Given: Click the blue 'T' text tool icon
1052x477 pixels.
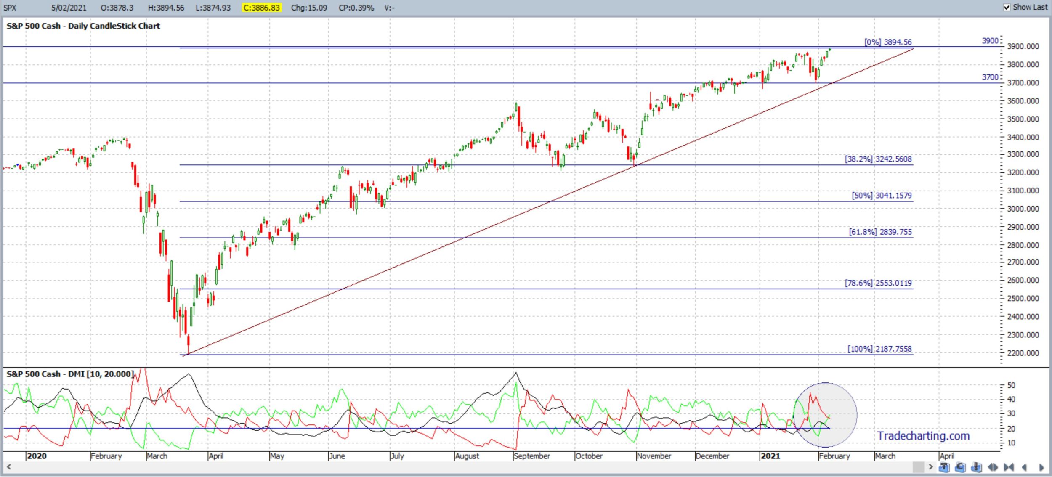Looking at the screenshot, I should pos(944,467).
